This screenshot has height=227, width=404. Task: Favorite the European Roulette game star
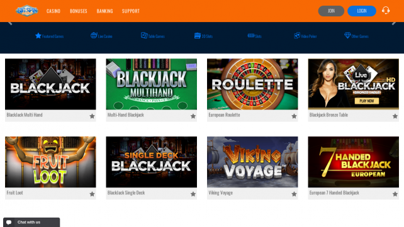click(294, 116)
